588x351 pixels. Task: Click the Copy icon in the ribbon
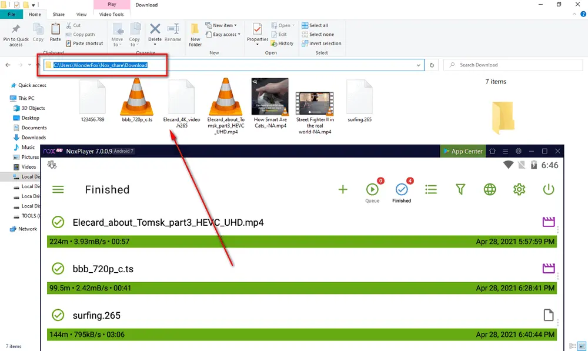coord(38,29)
